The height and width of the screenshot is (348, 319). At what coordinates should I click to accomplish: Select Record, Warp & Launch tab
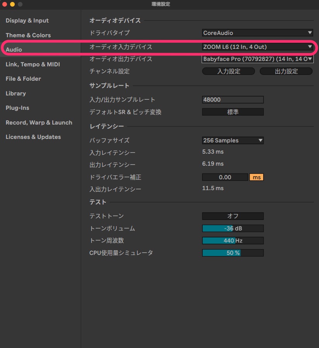39,123
